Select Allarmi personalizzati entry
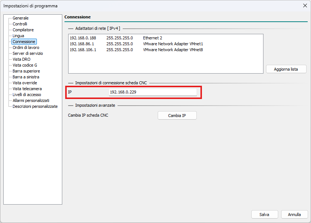The width and height of the screenshot is (311, 223). pyautogui.click(x=31, y=100)
